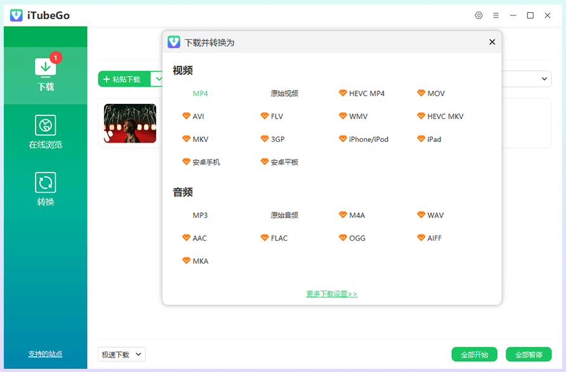Open settings gear in title bar

coord(478,15)
